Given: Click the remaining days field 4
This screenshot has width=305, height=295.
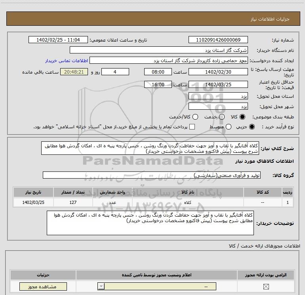Looking at the screenshot, I should coord(115,72).
